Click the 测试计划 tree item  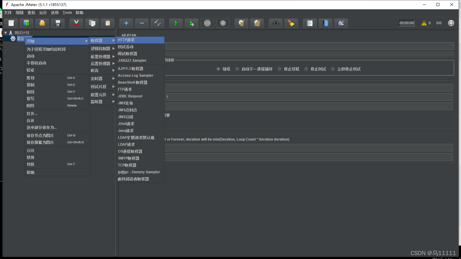[x=22, y=33]
